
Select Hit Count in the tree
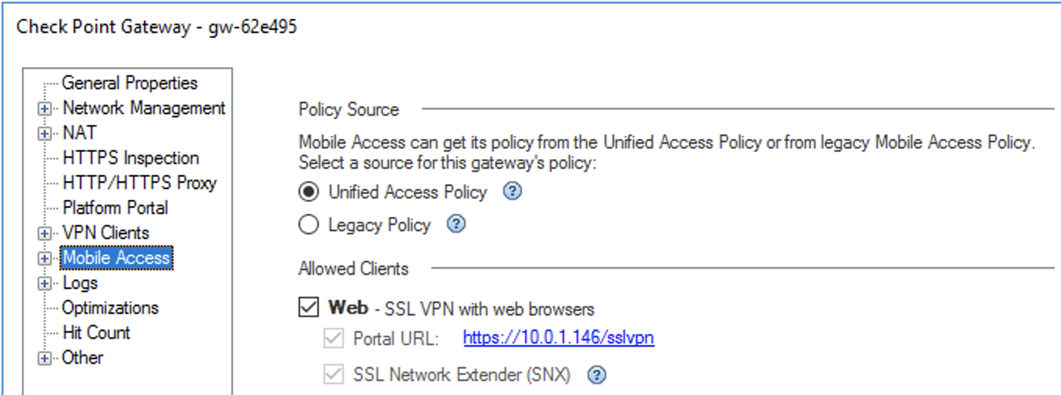96,333
